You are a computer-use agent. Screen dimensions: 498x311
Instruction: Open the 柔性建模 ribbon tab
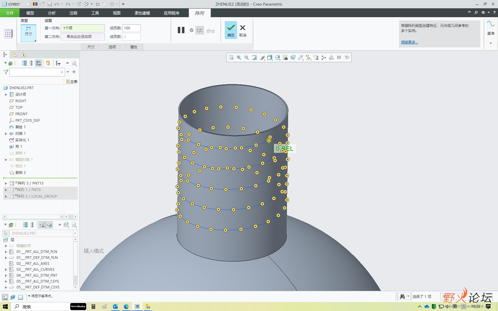pos(142,13)
